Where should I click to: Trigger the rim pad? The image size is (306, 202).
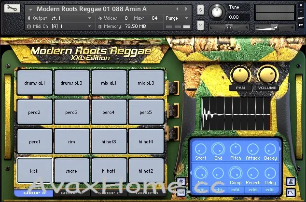pyautogui.click(x=71, y=141)
